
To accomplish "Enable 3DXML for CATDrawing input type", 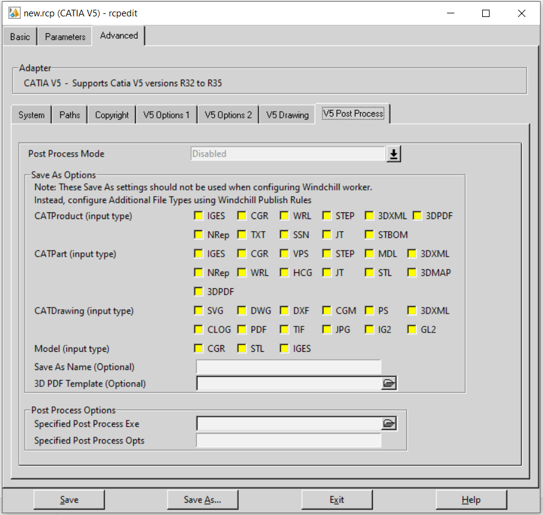I will coord(412,311).
